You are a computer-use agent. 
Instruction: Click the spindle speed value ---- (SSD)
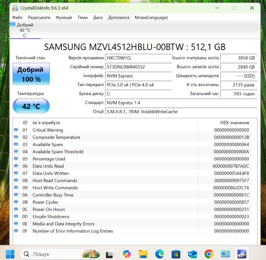point(239,76)
